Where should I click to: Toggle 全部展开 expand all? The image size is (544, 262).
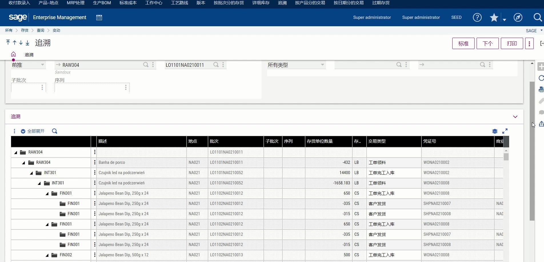(x=33, y=131)
